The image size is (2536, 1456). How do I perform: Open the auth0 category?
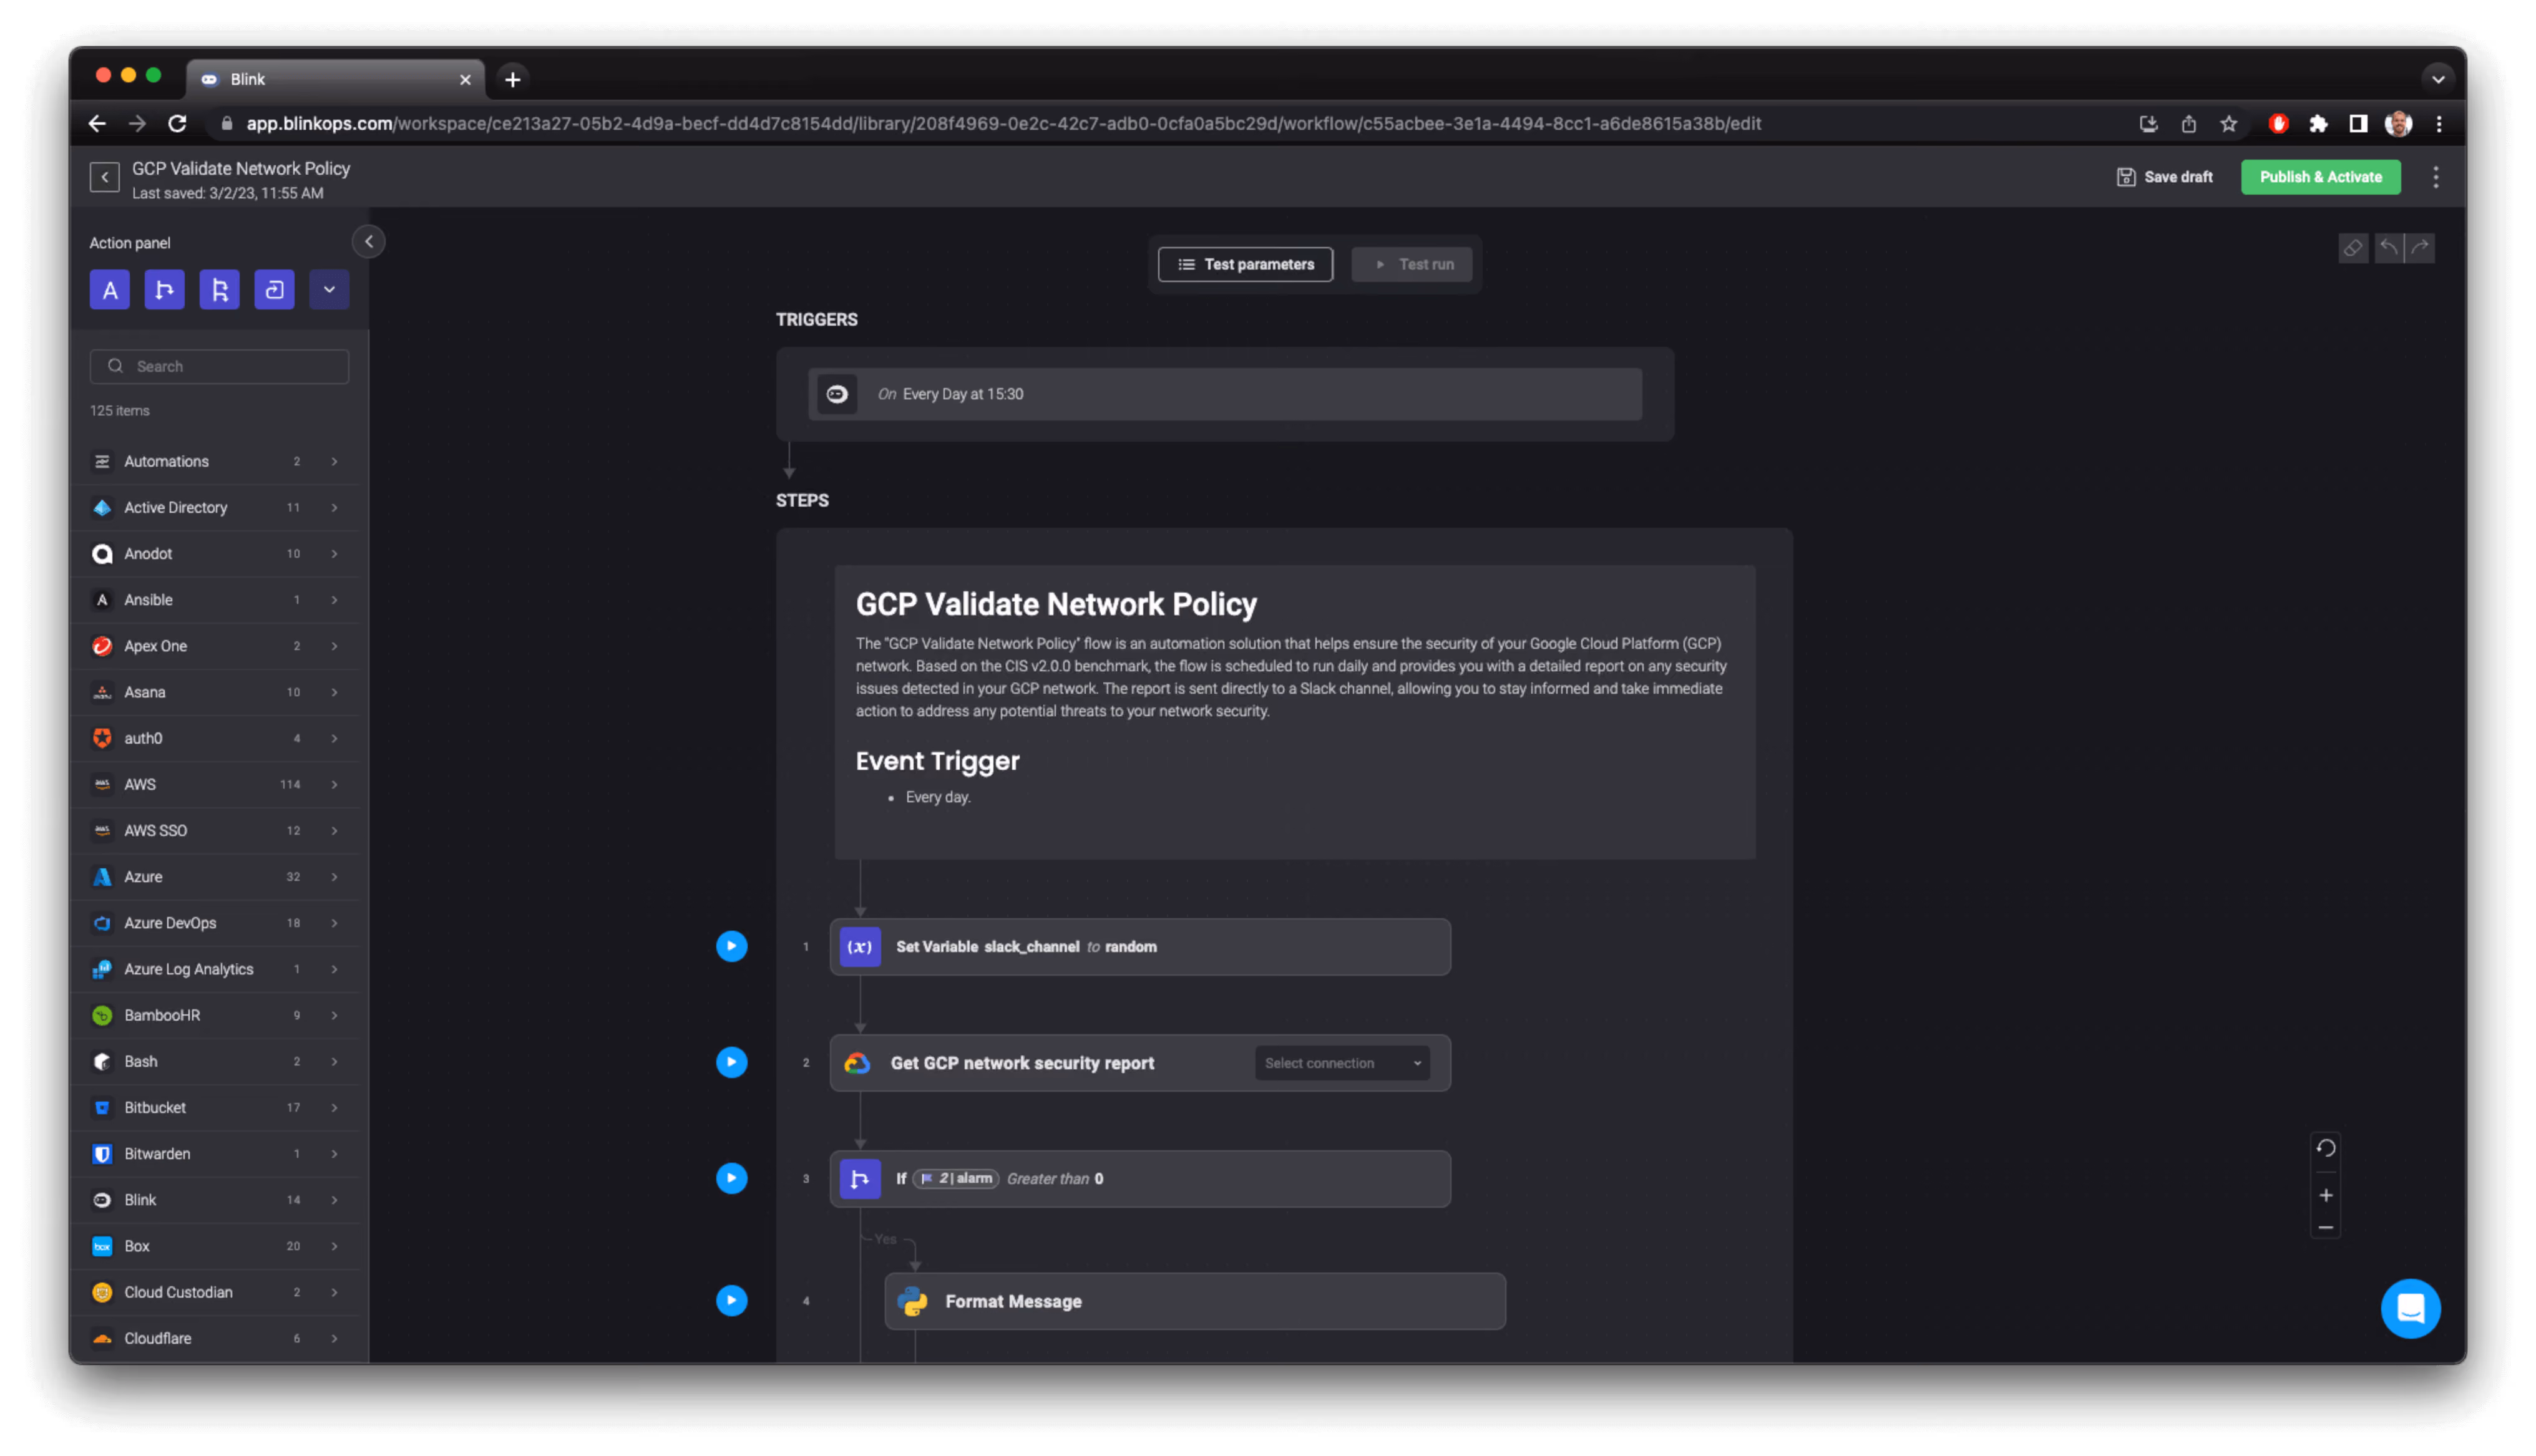(x=215, y=738)
